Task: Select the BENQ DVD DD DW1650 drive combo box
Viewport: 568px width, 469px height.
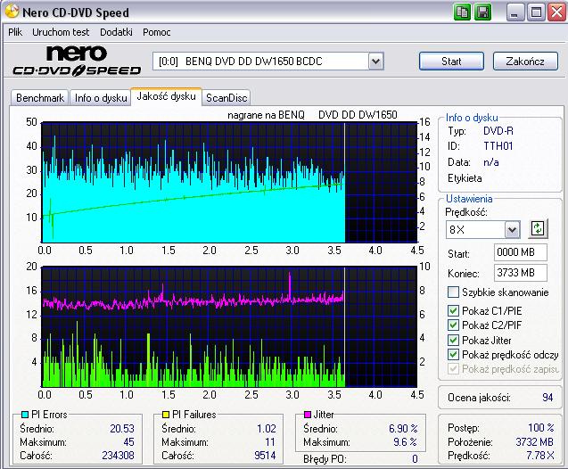Action: [x=268, y=62]
